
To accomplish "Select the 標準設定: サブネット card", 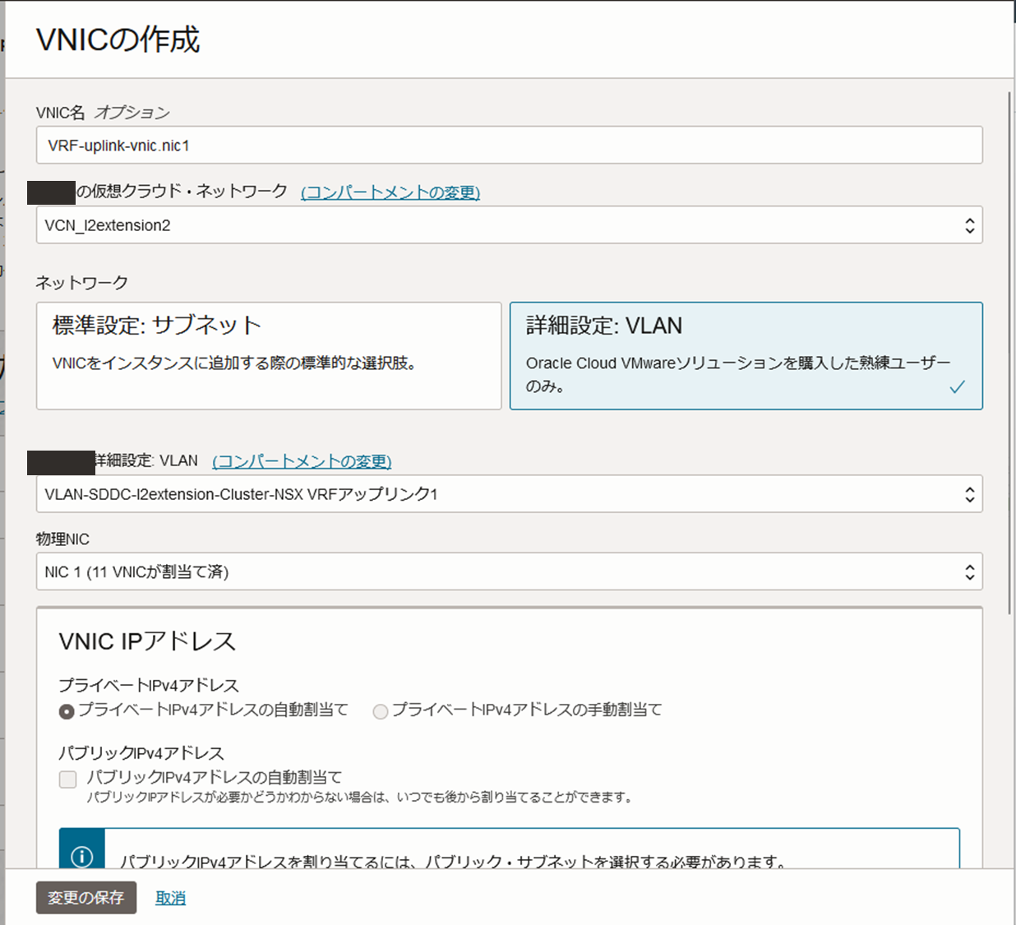I will point(269,355).
